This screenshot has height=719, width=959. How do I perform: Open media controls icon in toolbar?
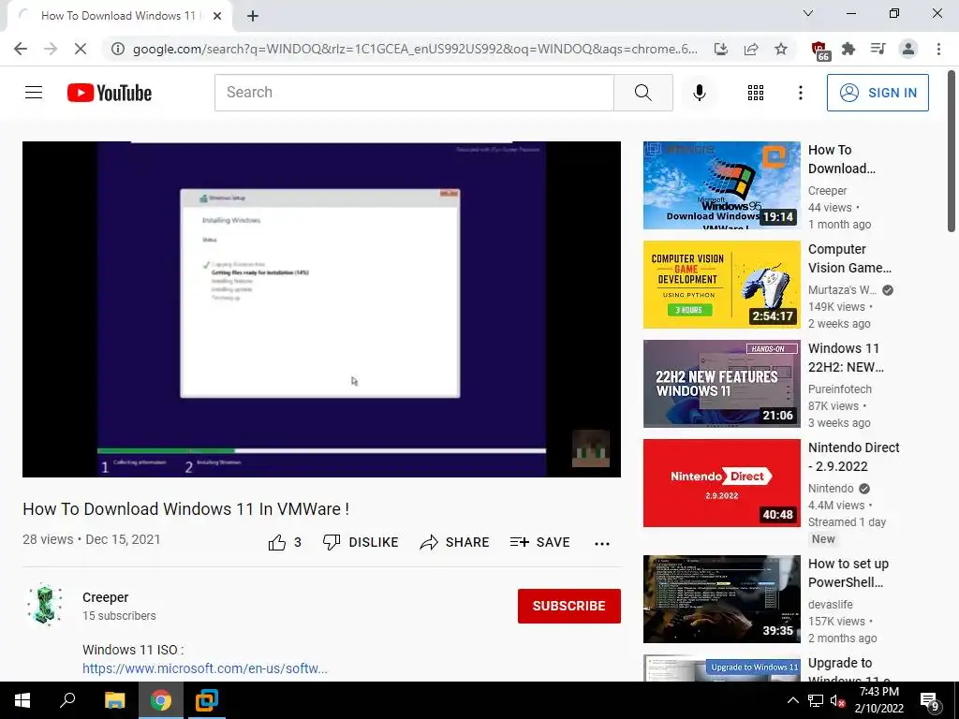coord(878,49)
